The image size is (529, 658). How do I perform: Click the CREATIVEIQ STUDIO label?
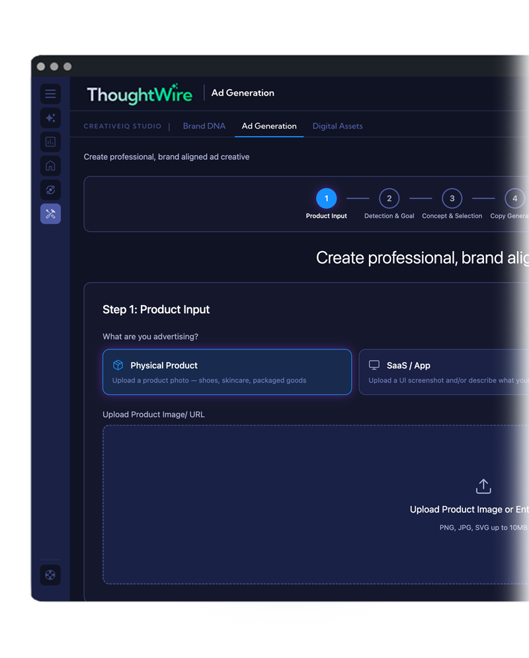[x=122, y=126]
